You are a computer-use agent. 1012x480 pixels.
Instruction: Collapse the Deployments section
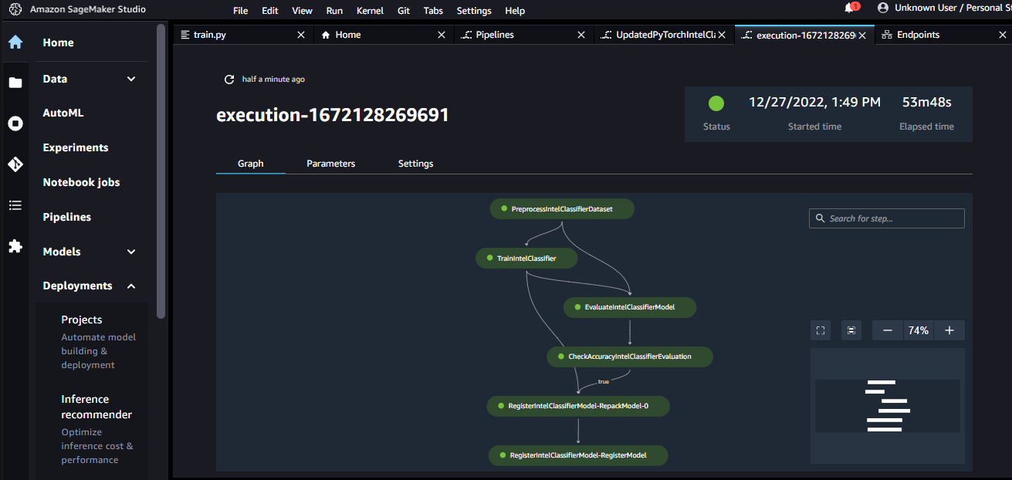(131, 286)
